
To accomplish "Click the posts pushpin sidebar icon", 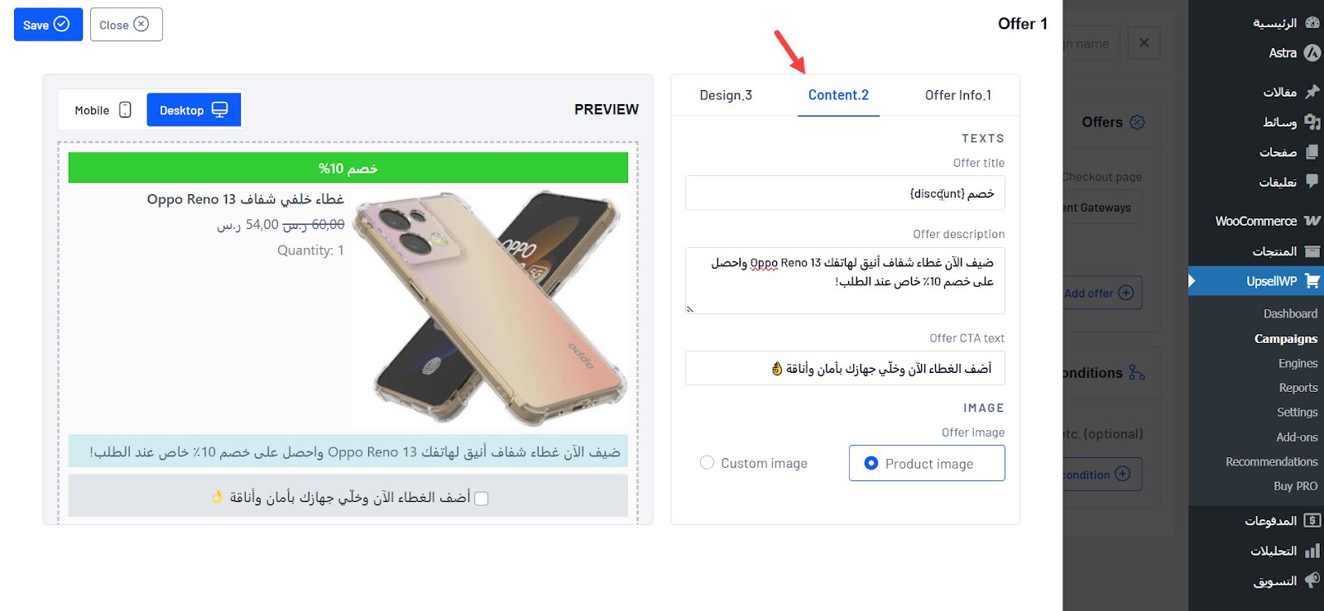I will pyautogui.click(x=1312, y=92).
